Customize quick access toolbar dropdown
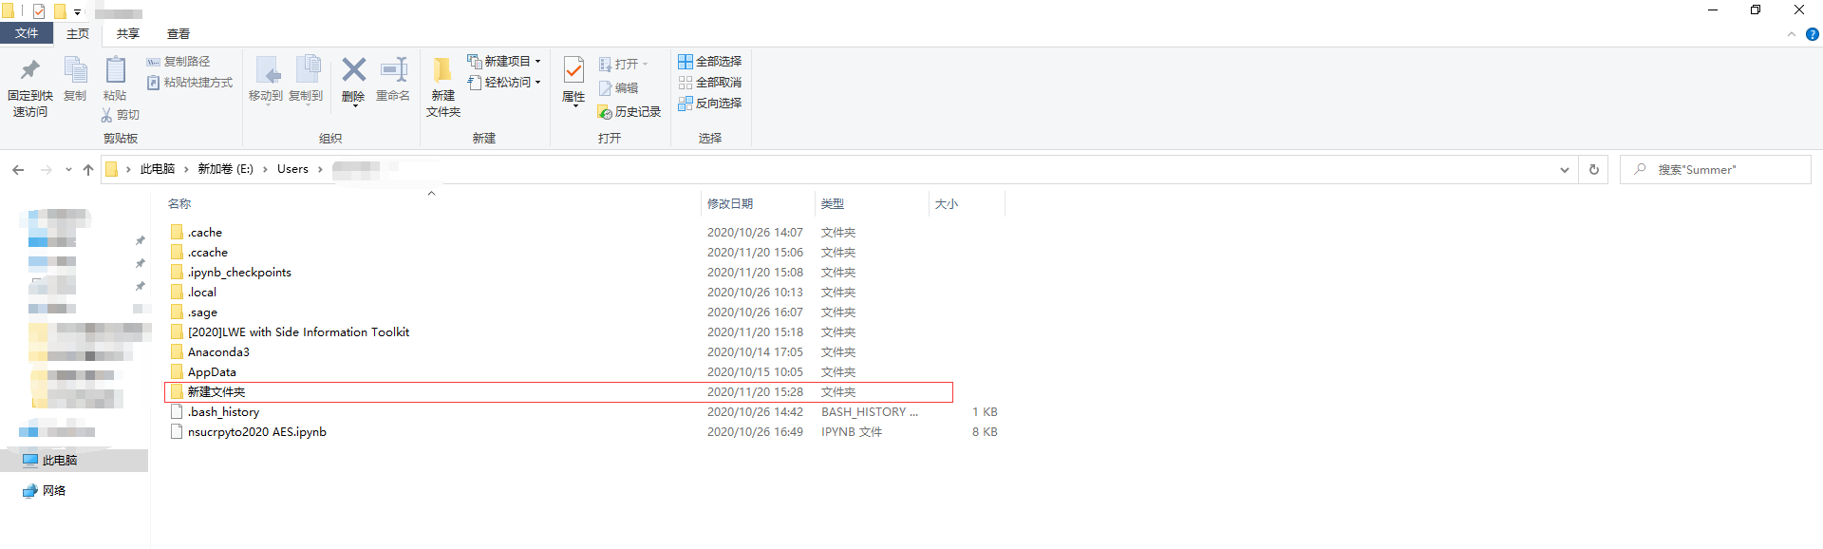This screenshot has width=1823, height=549. (x=77, y=12)
